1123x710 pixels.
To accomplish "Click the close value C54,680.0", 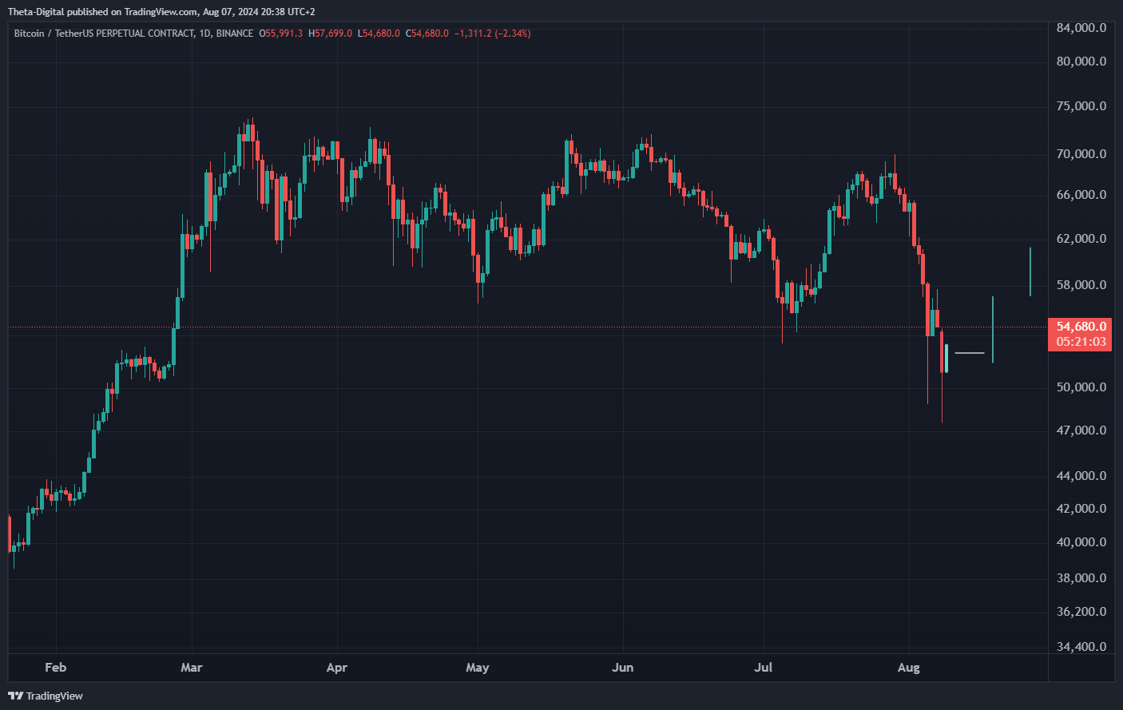I will click(427, 34).
